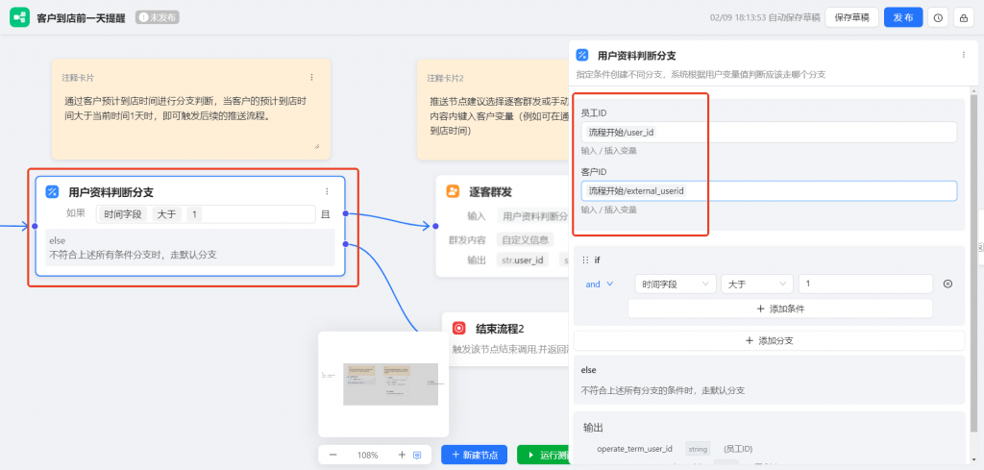The image size is (984, 470).
Task: Click the canvas minimap thumbnail
Action: tap(382, 384)
